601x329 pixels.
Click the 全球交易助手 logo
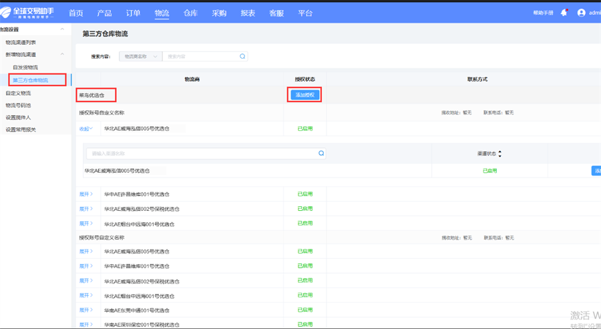tap(27, 13)
